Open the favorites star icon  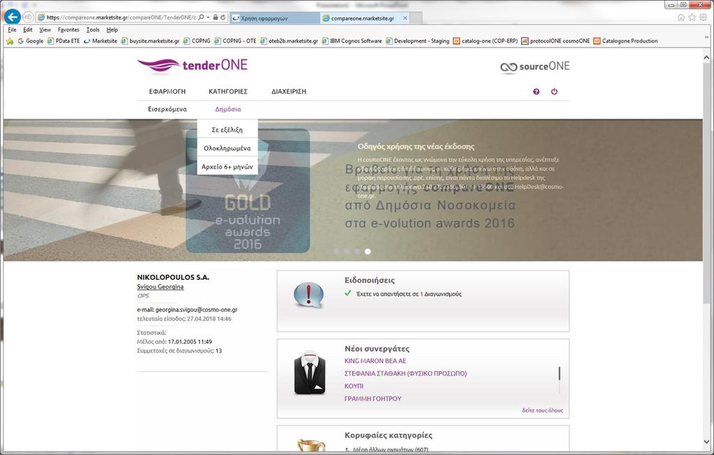pyautogui.click(x=692, y=17)
